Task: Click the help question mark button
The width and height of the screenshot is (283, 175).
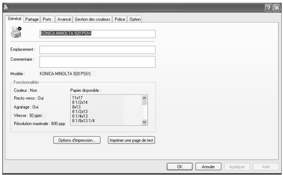Action: coord(268,8)
